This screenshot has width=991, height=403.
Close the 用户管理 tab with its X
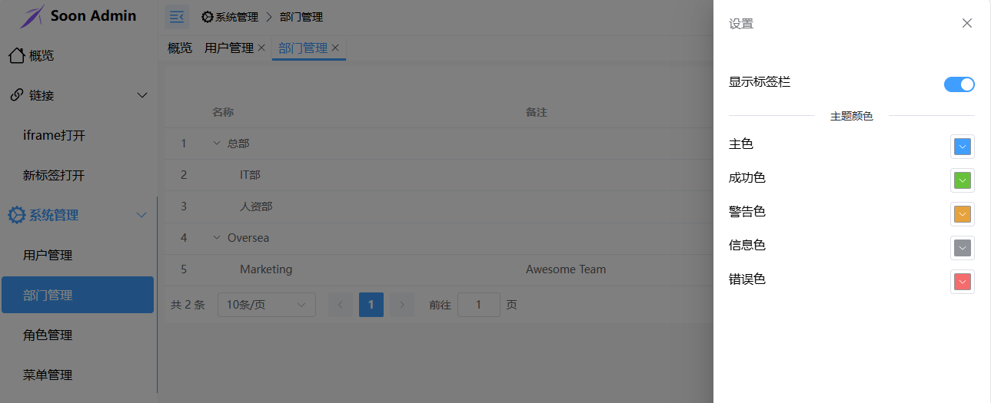261,48
